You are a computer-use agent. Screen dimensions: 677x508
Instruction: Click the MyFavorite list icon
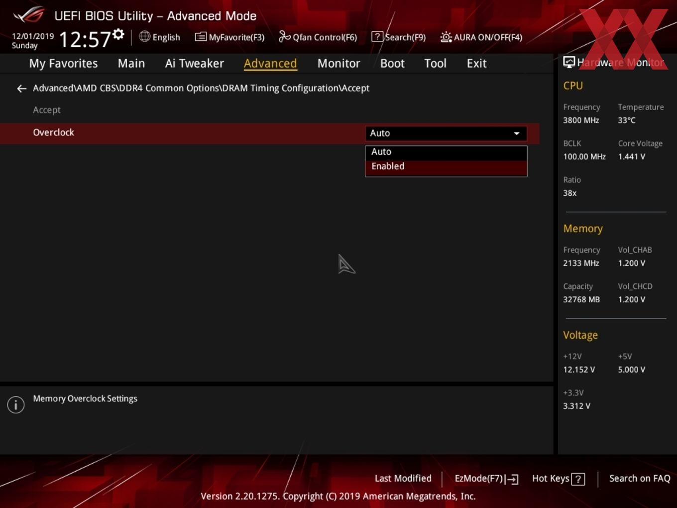[201, 37]
